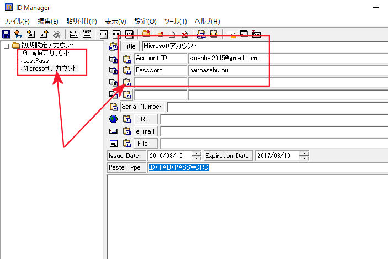Paste the Account ID with its clipboard icon
The height and width of the screenshot is (259, 388).
(x=127, y=59)
